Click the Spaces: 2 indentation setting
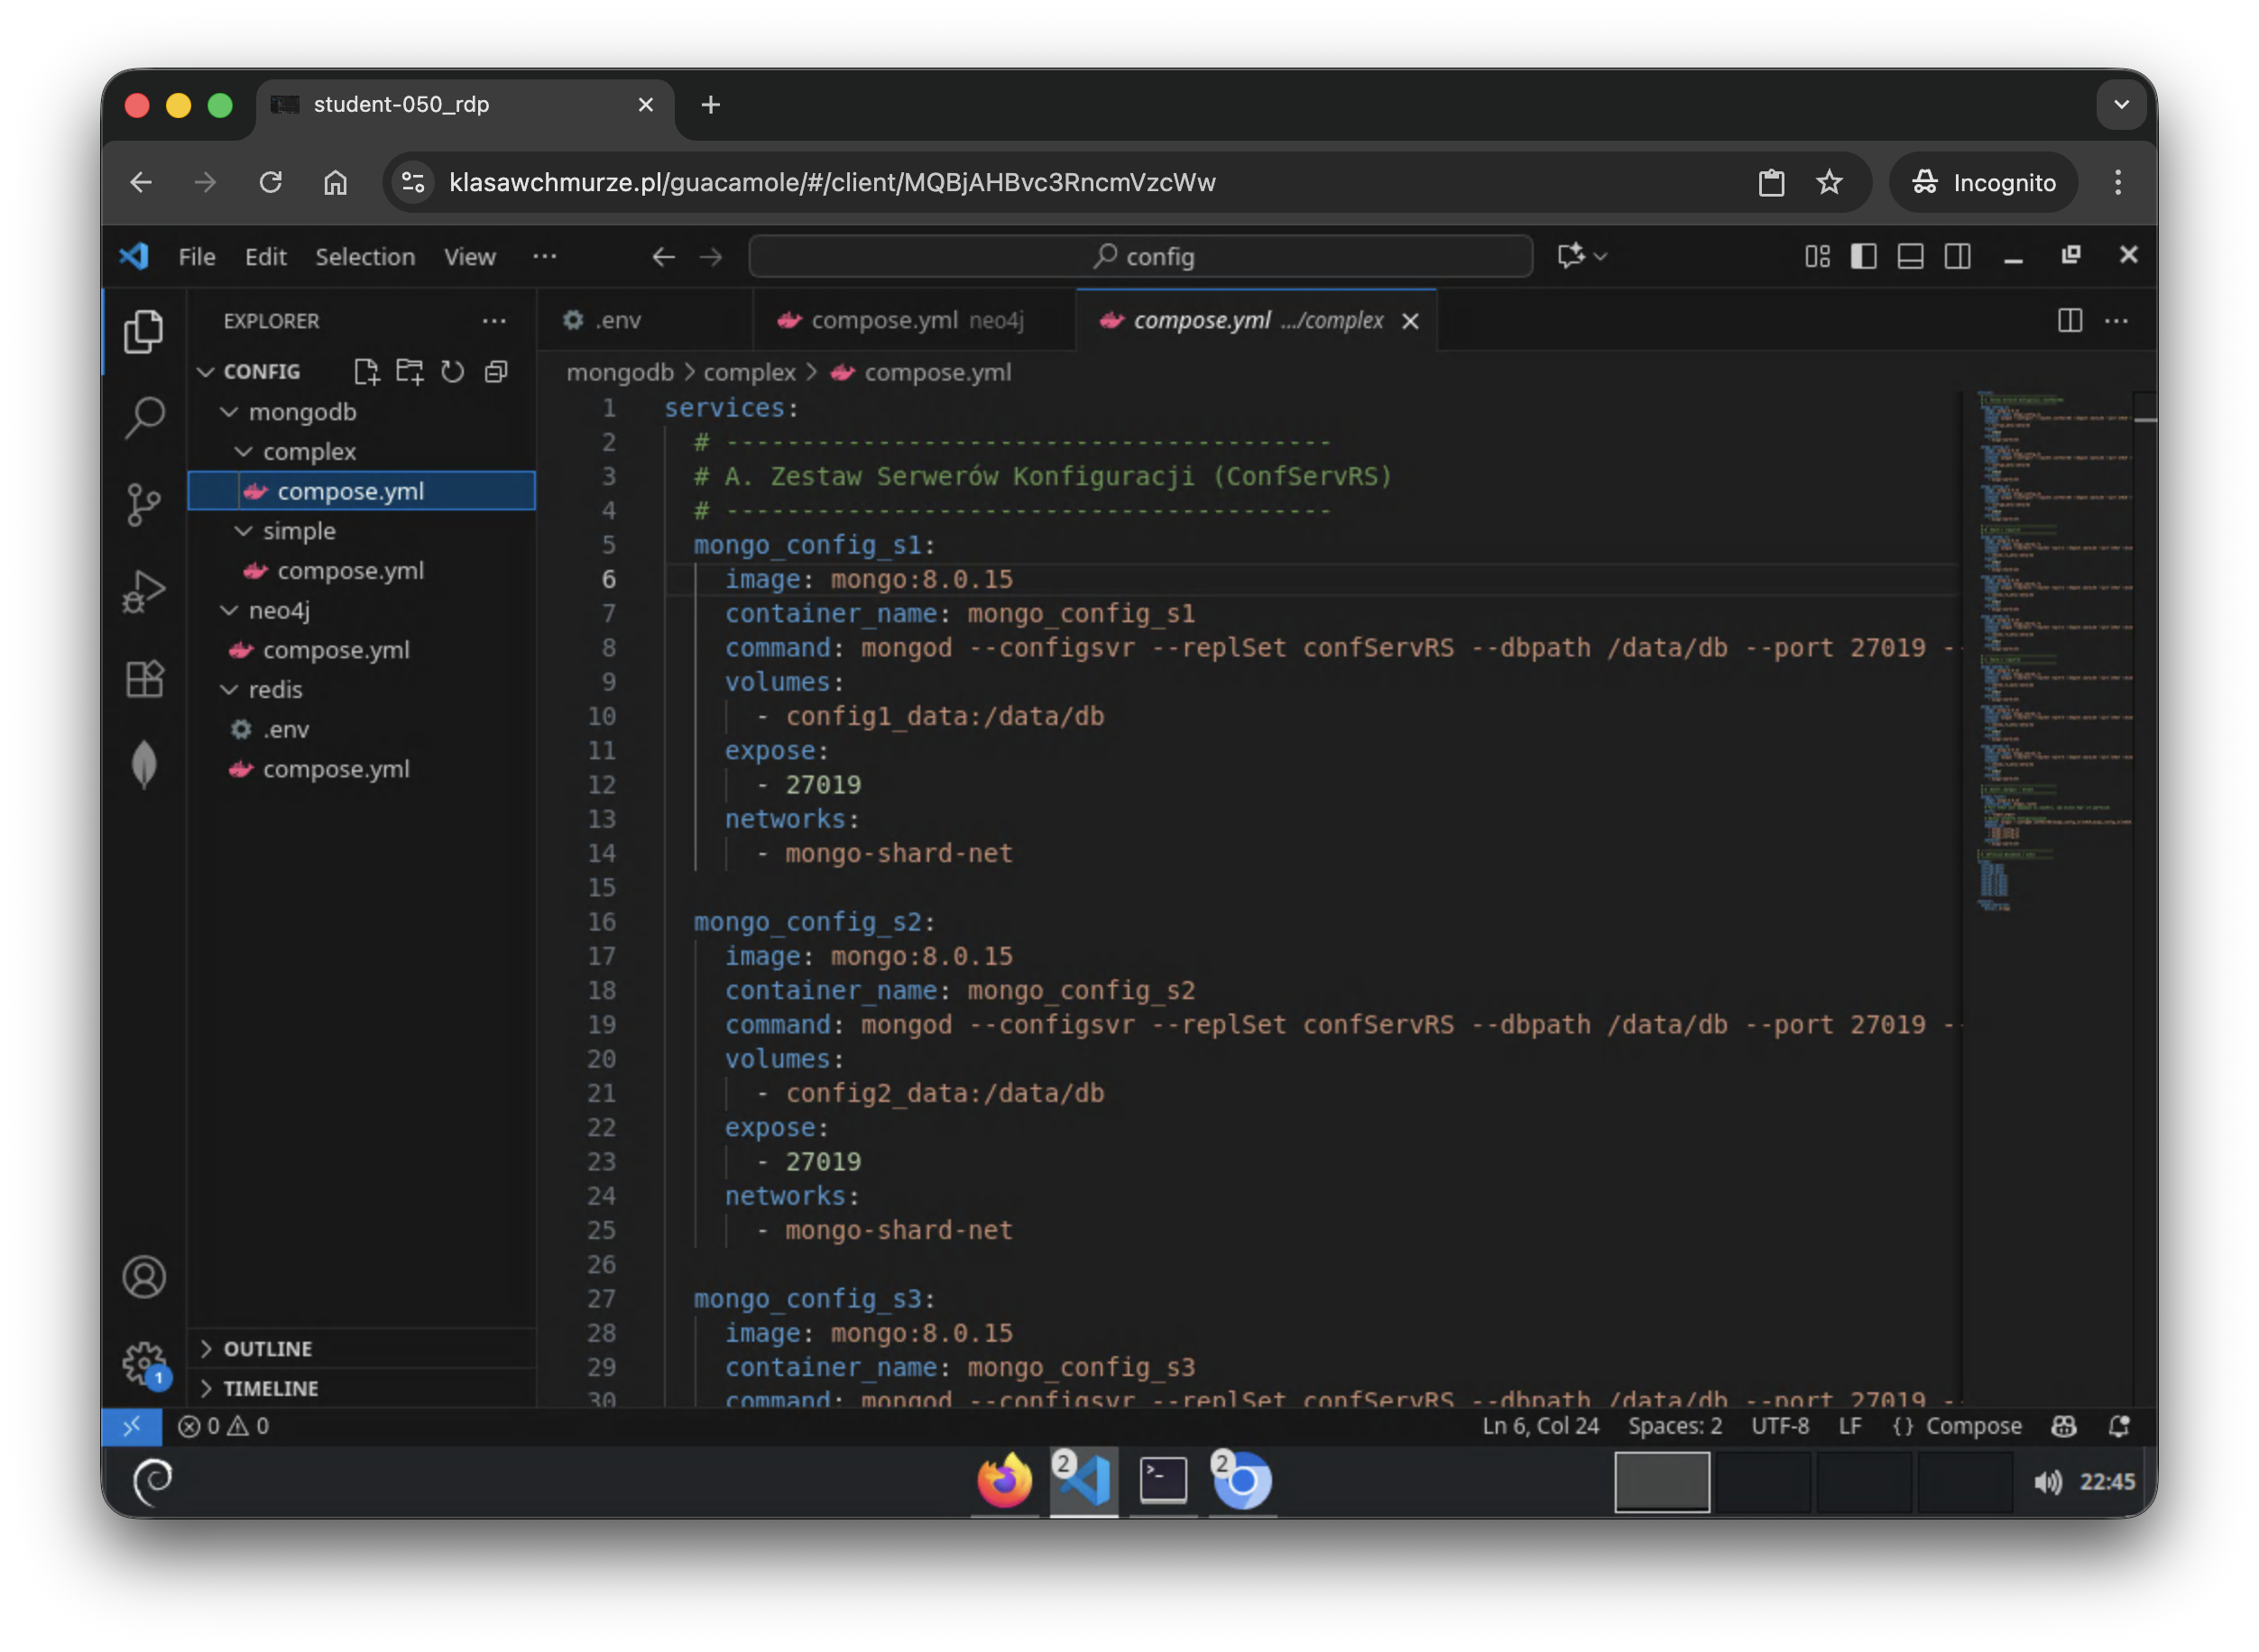Image resolution: width=2259 pixels, height=1652 pixels. click(x=1674, y=1426)
